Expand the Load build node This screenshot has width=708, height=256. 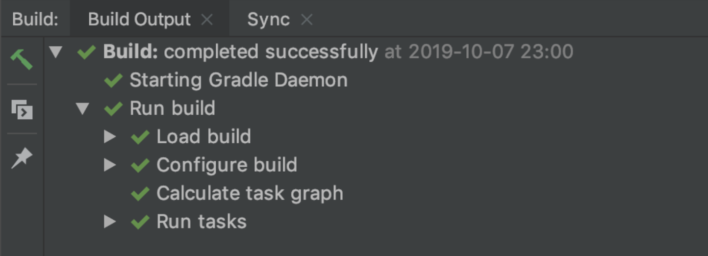coord(110,137)
